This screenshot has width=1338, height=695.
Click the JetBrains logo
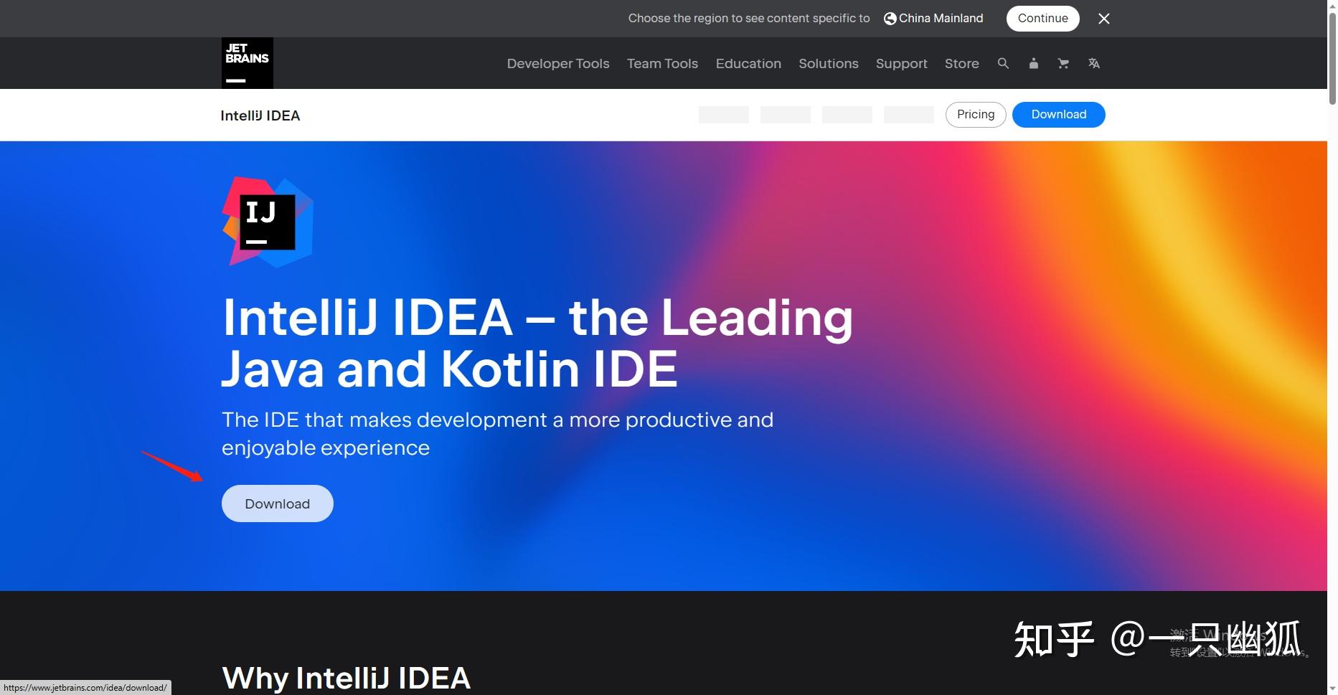tap(247, 63)
